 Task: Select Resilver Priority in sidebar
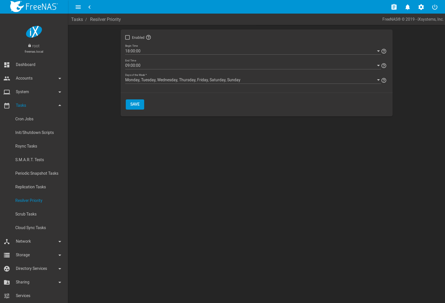point(29,200)
